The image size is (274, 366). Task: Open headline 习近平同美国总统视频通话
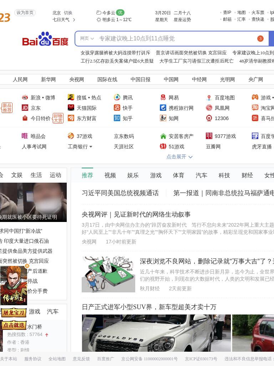[x=120, y=193]
